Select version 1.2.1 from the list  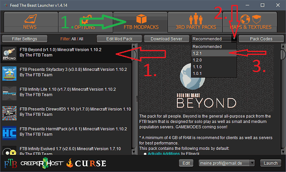[213, 53]
